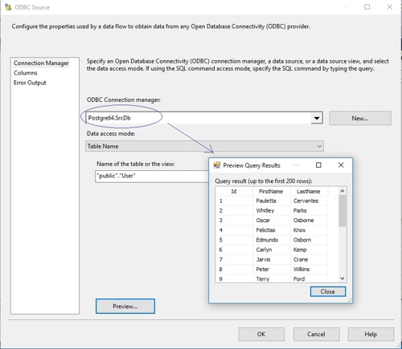
Task: Switch to the Columns page
Action: [26, 73]
